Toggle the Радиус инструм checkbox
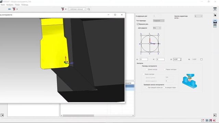Image resolution: width=219 pixels, height=123 pixels. [164, 69]
